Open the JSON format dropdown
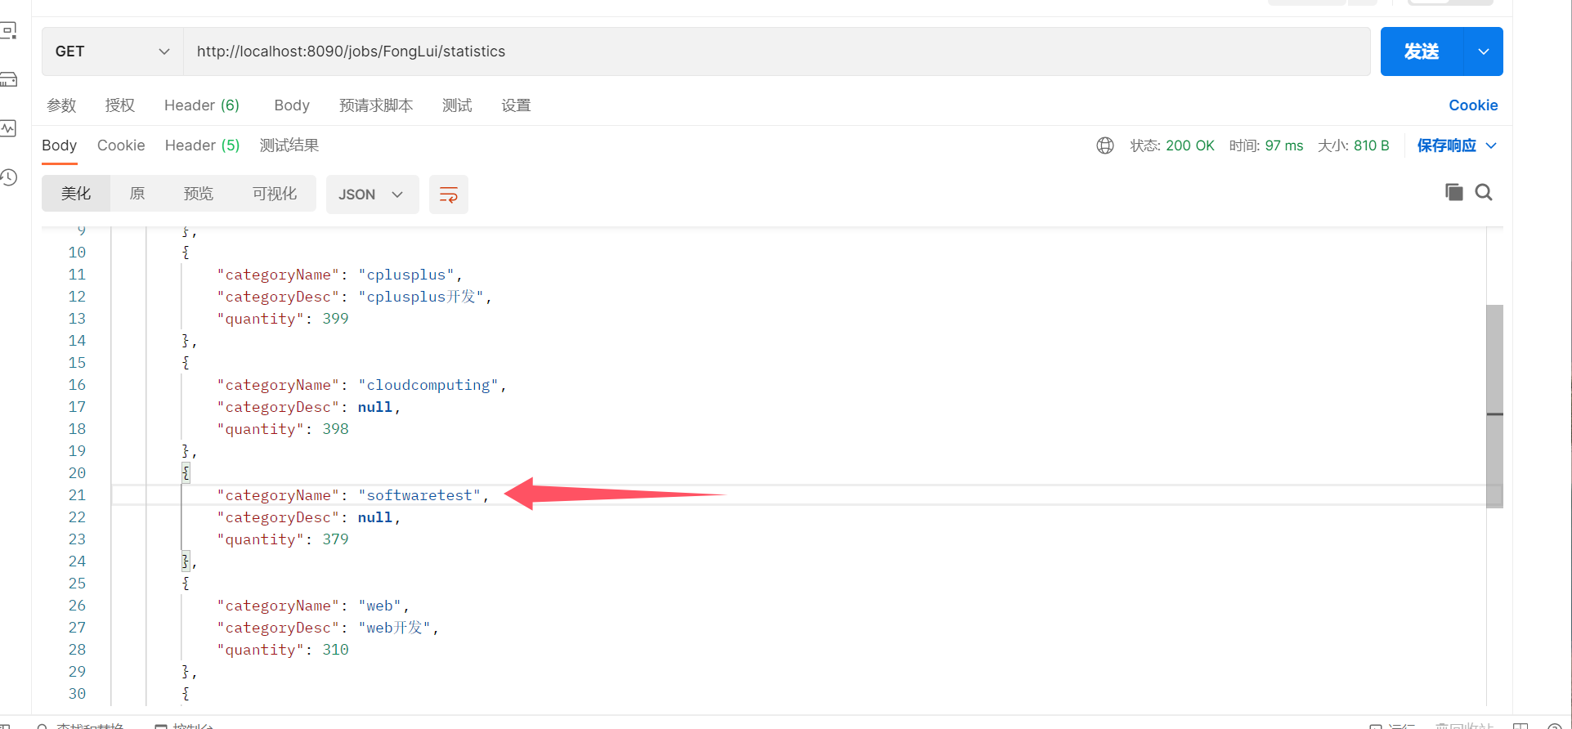The image size is (1572, 729). point(372,195)
